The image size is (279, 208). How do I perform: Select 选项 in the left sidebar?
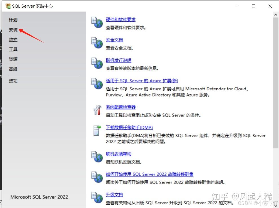[x=13, y=81]
